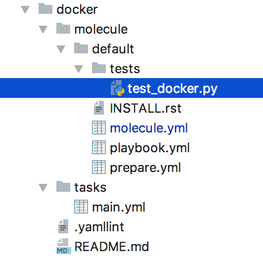The image size is (263, 259).
Task: Select the playbook.yml label
Action: [150, 148]
